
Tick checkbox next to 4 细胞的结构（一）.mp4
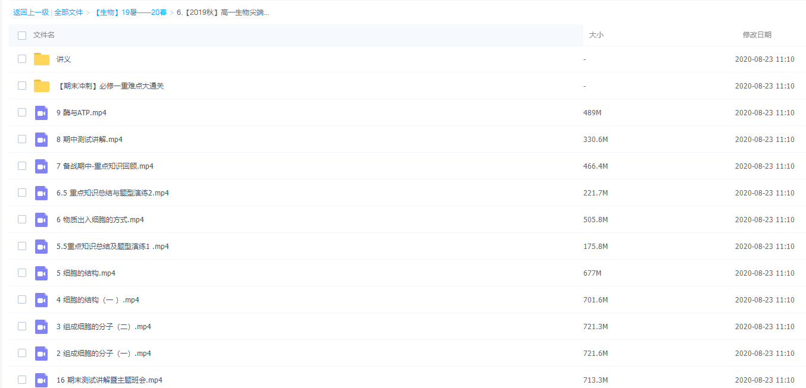coord(22,299)
